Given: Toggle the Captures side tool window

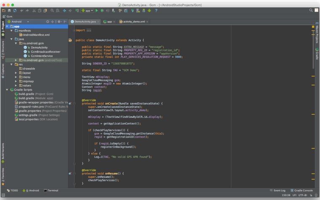Looking at the screenshot, I should click(3, 71).
